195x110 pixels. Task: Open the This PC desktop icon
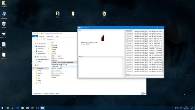(x=4, y=15)
